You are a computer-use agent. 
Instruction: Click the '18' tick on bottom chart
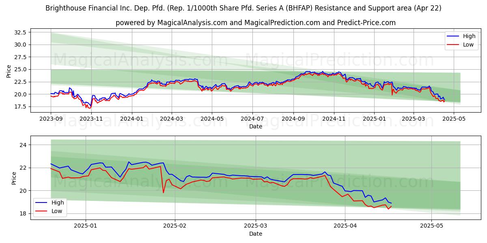coord(23,213)
